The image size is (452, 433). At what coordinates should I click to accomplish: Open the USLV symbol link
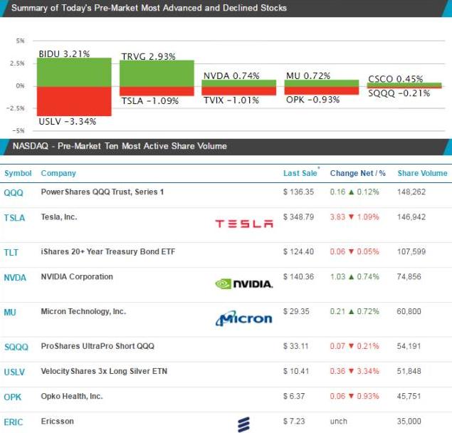14,372
